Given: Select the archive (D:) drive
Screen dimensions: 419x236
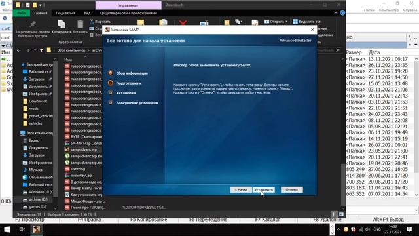Looking at the screenshot, I should tap(35, 199).
